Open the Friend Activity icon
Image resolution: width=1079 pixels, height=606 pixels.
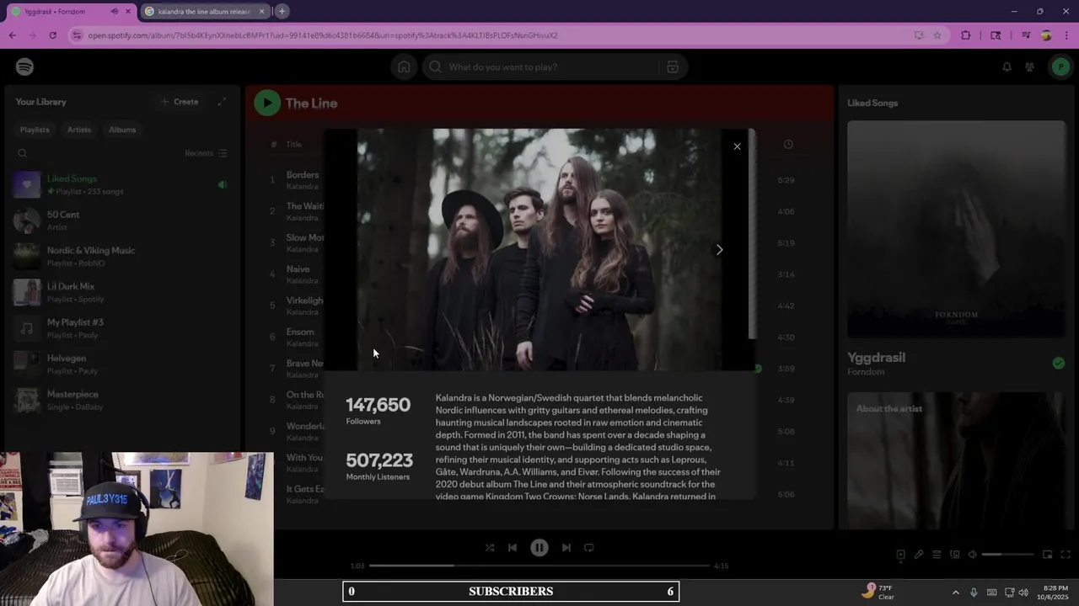(x=1029, y=67)
